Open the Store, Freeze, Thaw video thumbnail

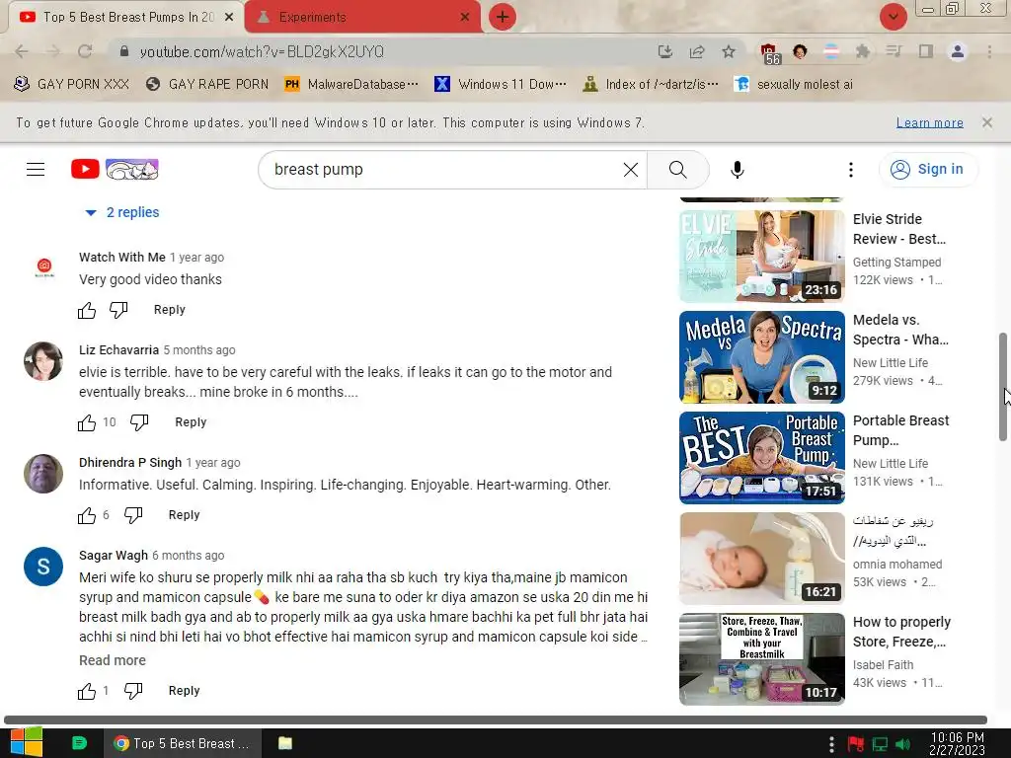click(x=761, y=658)
